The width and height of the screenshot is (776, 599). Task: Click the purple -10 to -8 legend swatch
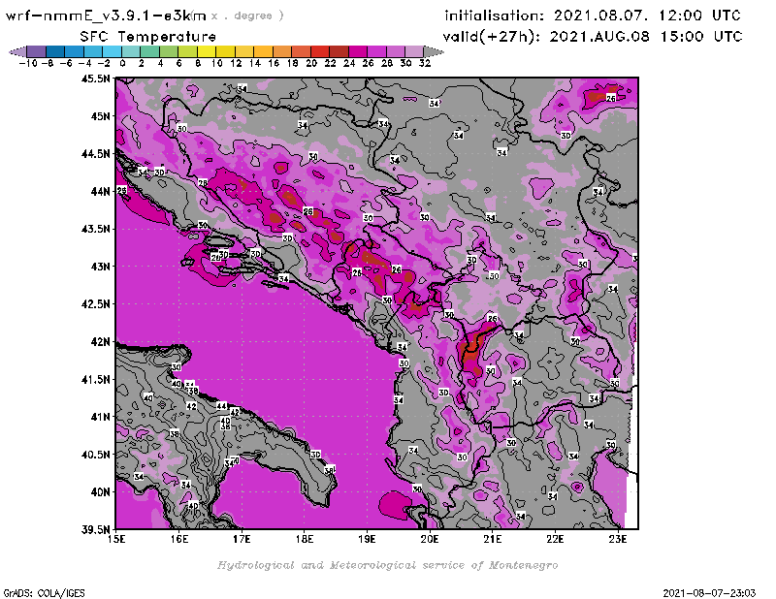pos(36,51)
